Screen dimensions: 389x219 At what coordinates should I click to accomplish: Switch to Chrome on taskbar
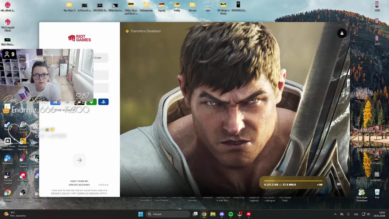point(204,214)
